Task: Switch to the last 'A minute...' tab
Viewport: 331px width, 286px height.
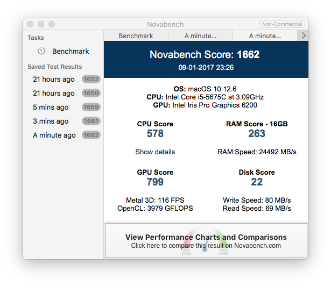Action: point(265,35)
